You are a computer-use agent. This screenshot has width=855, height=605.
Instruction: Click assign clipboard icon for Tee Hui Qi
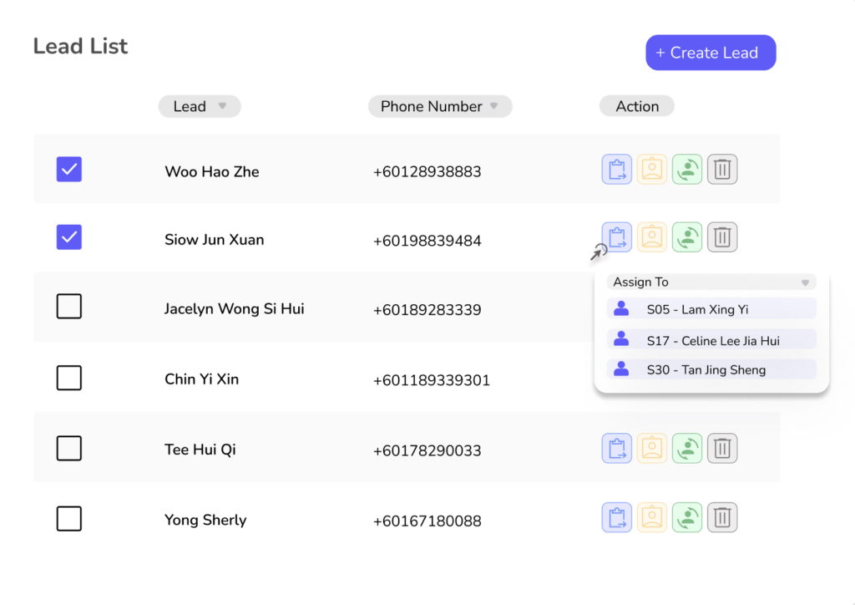[x=616, y=449]
